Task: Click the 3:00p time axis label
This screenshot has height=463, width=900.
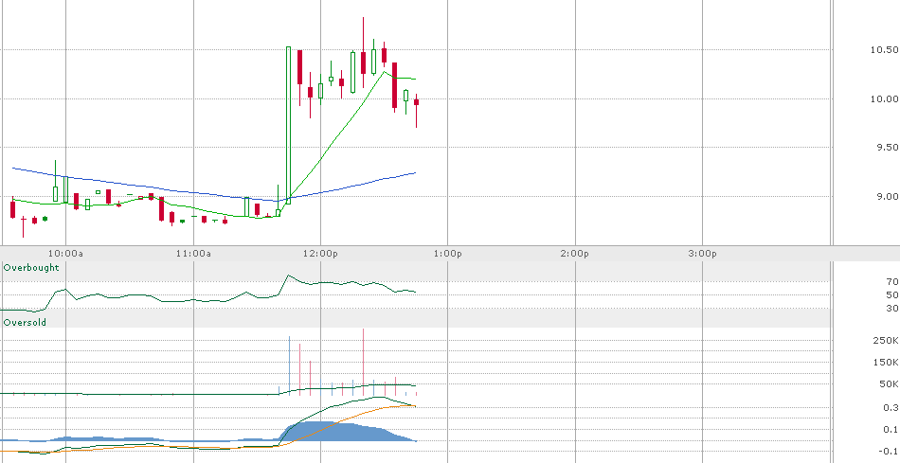Action: point(703,254)
